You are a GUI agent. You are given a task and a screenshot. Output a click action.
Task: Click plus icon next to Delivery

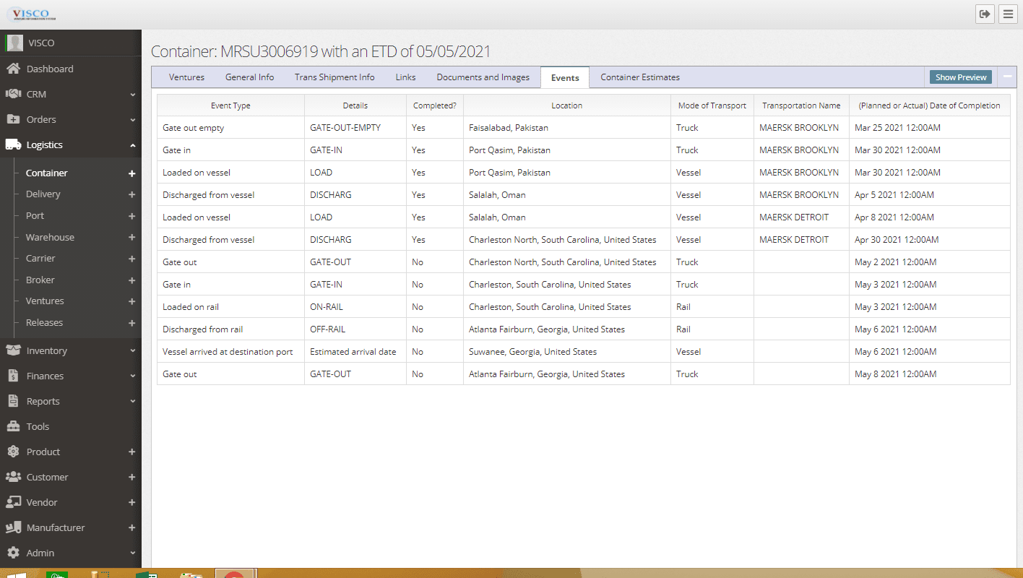coord(131,194)
